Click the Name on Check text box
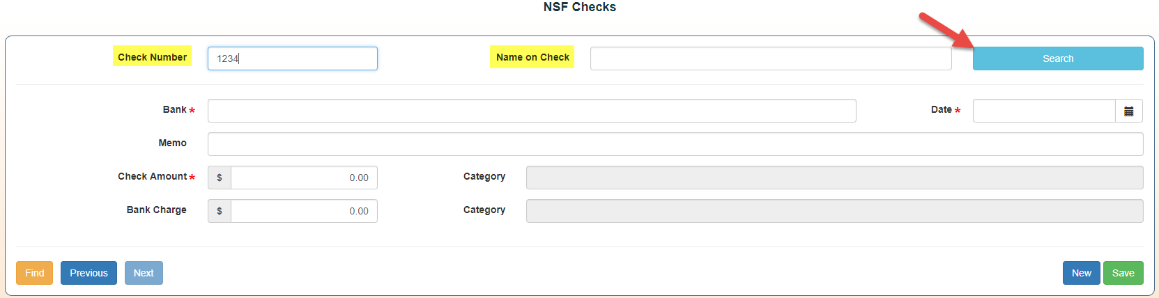 pos(770,58)
